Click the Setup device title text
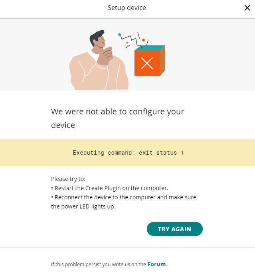The image size is (255, 275). click(127, 8)
